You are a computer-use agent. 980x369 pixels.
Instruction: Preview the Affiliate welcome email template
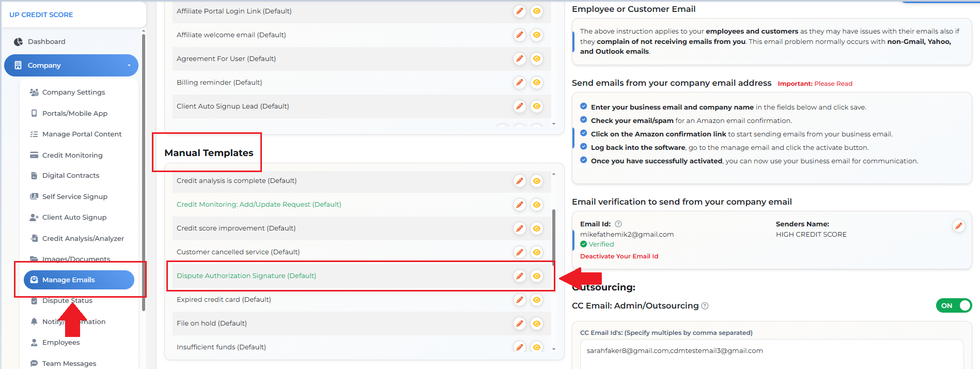(x=537, y=35)
